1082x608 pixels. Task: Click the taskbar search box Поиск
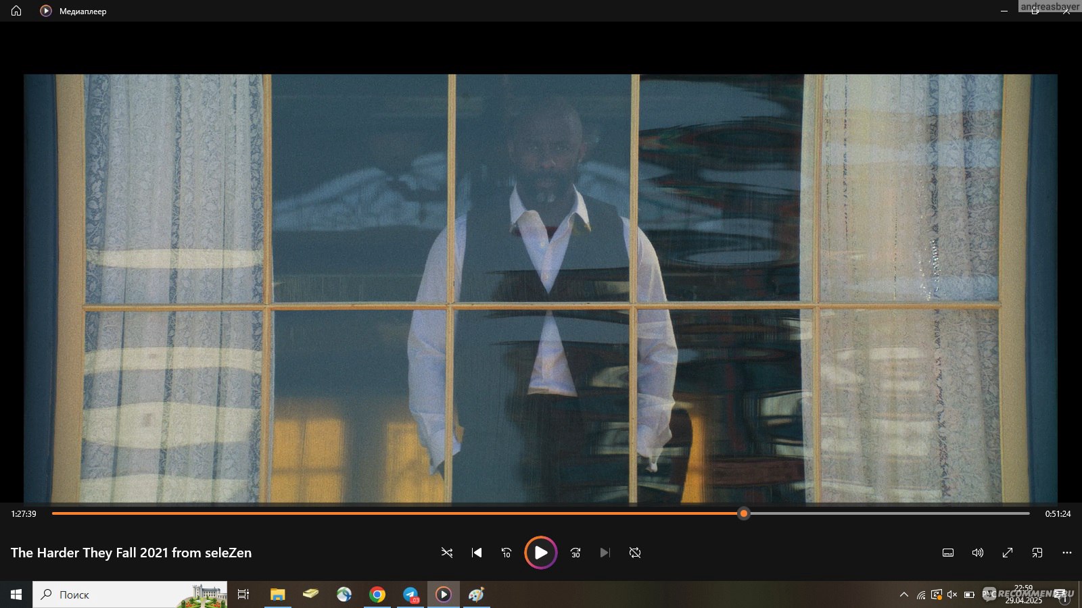click(130, 594)
